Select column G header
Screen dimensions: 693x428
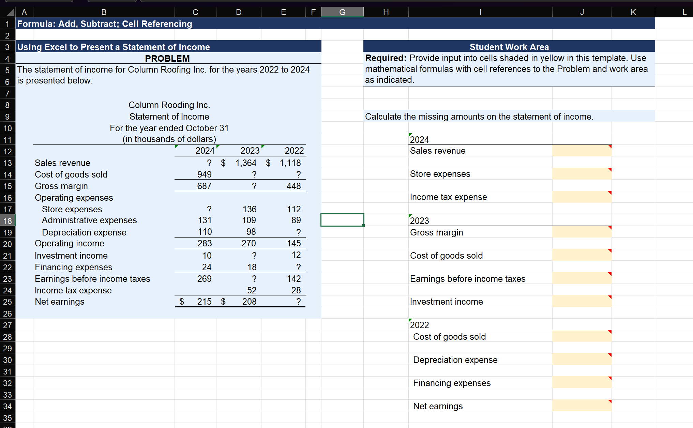point(342,12)
